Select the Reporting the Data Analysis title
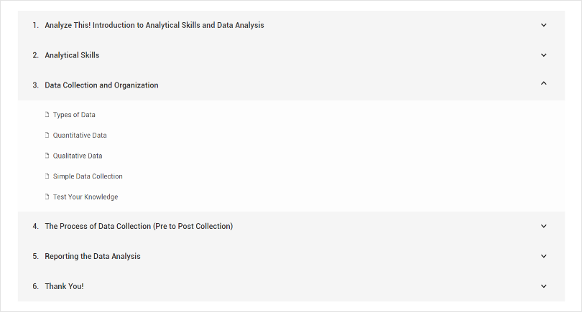This screenshot has width=582, height=312. pos(93,256)
